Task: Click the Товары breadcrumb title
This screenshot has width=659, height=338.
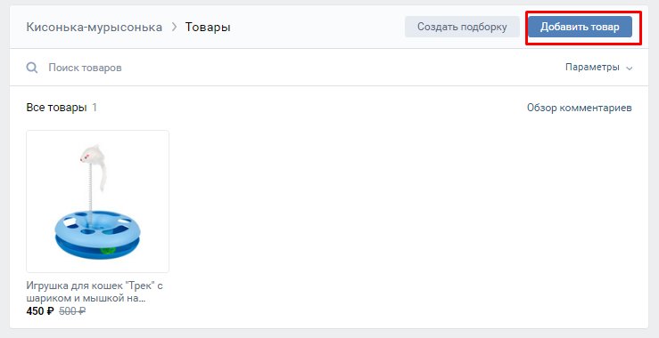Action: click(x=208, y=28)
